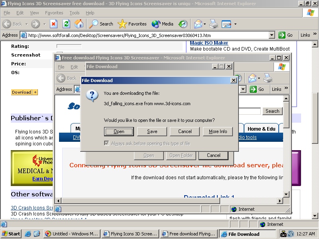Open Magic ISO Maker link
Screen dimensions: 319x239
click(209, 43)
